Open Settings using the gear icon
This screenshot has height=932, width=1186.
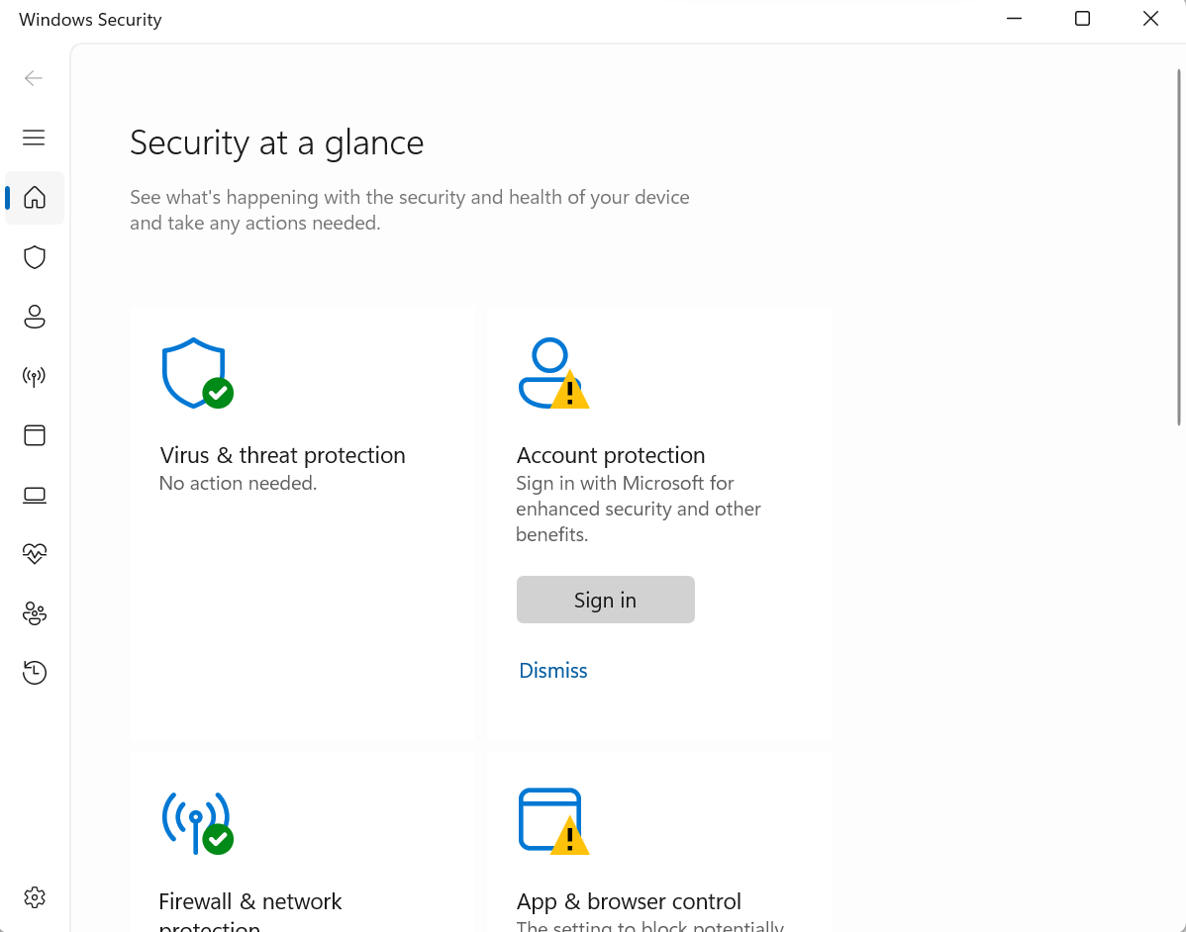[x=34, y=896]
